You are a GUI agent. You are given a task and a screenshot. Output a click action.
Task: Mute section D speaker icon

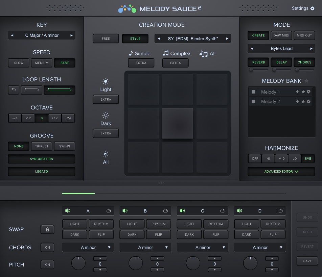tap(239, 210)
